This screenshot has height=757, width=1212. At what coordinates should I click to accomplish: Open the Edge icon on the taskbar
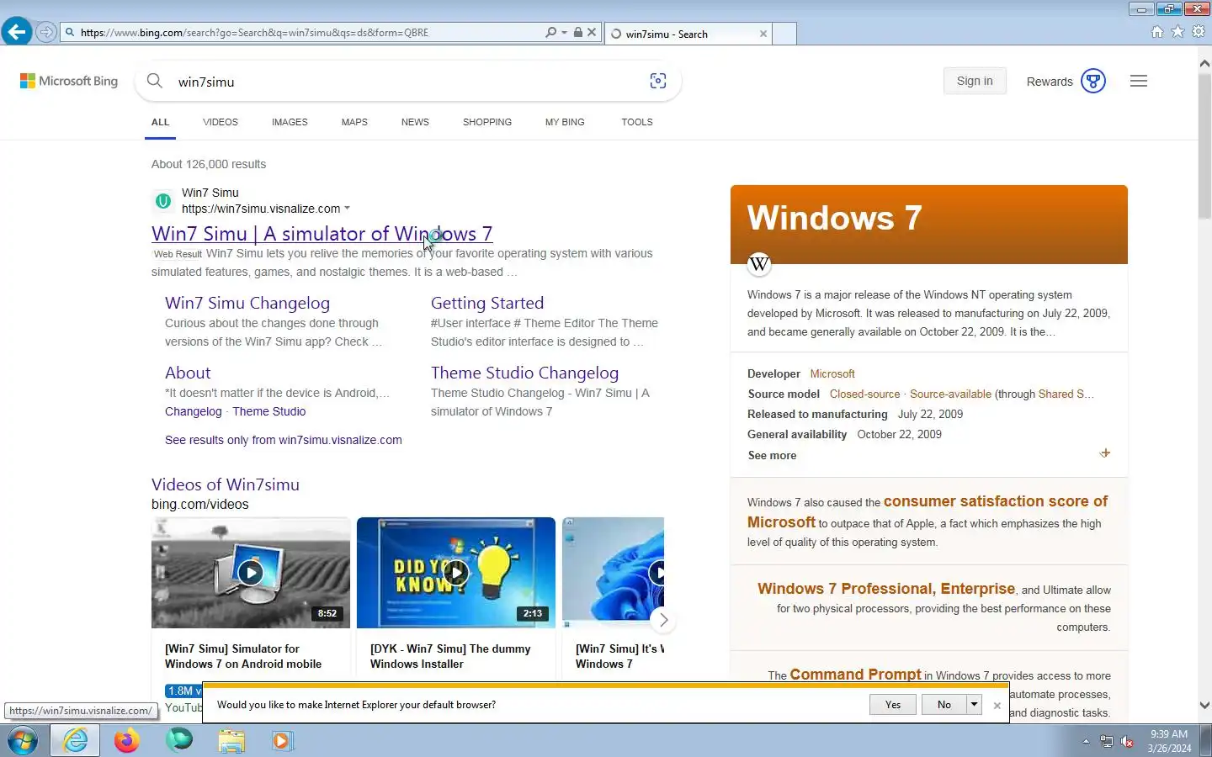[x=179, y=740]
